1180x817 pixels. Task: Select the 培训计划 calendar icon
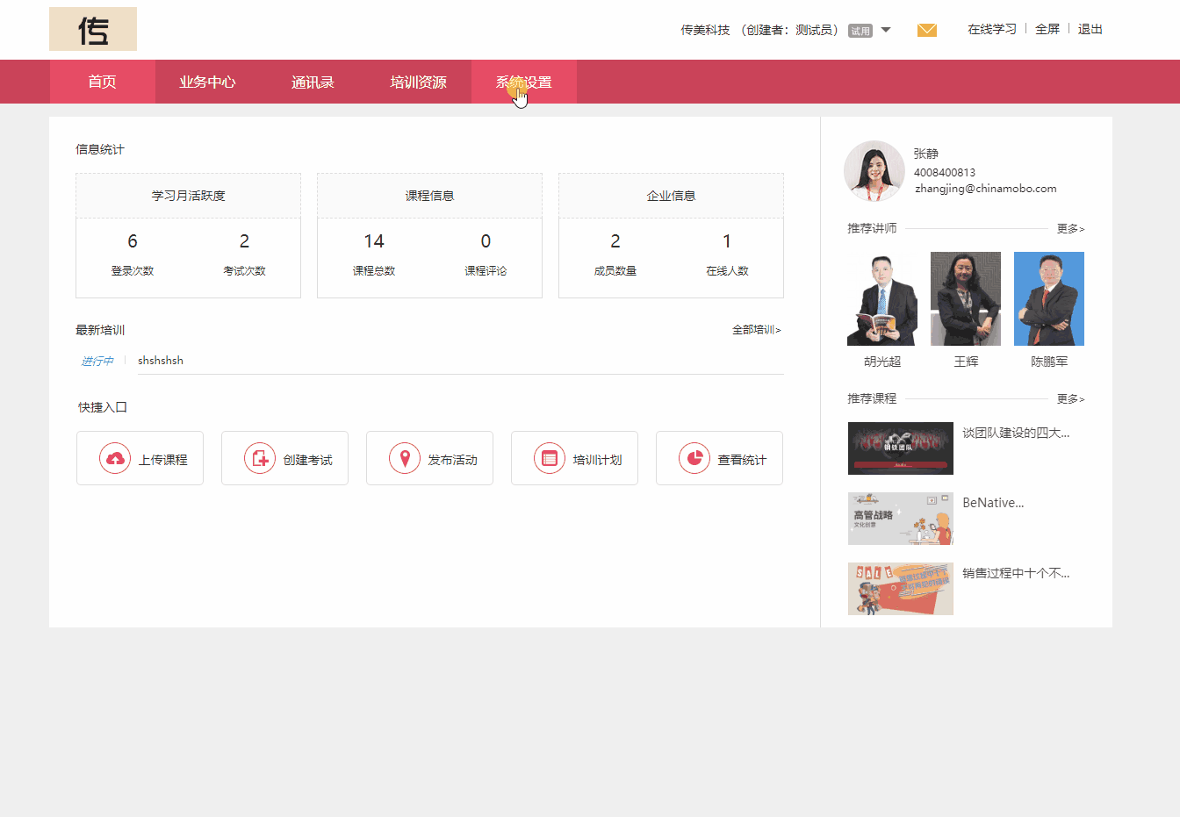coord(549,457)
